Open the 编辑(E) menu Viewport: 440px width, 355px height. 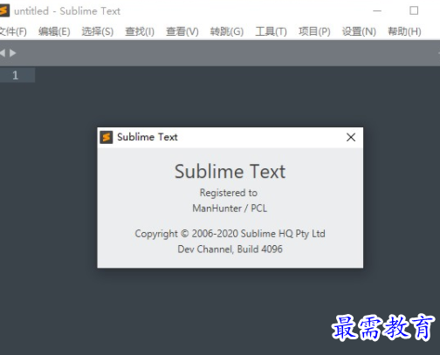tap(54, 31)
